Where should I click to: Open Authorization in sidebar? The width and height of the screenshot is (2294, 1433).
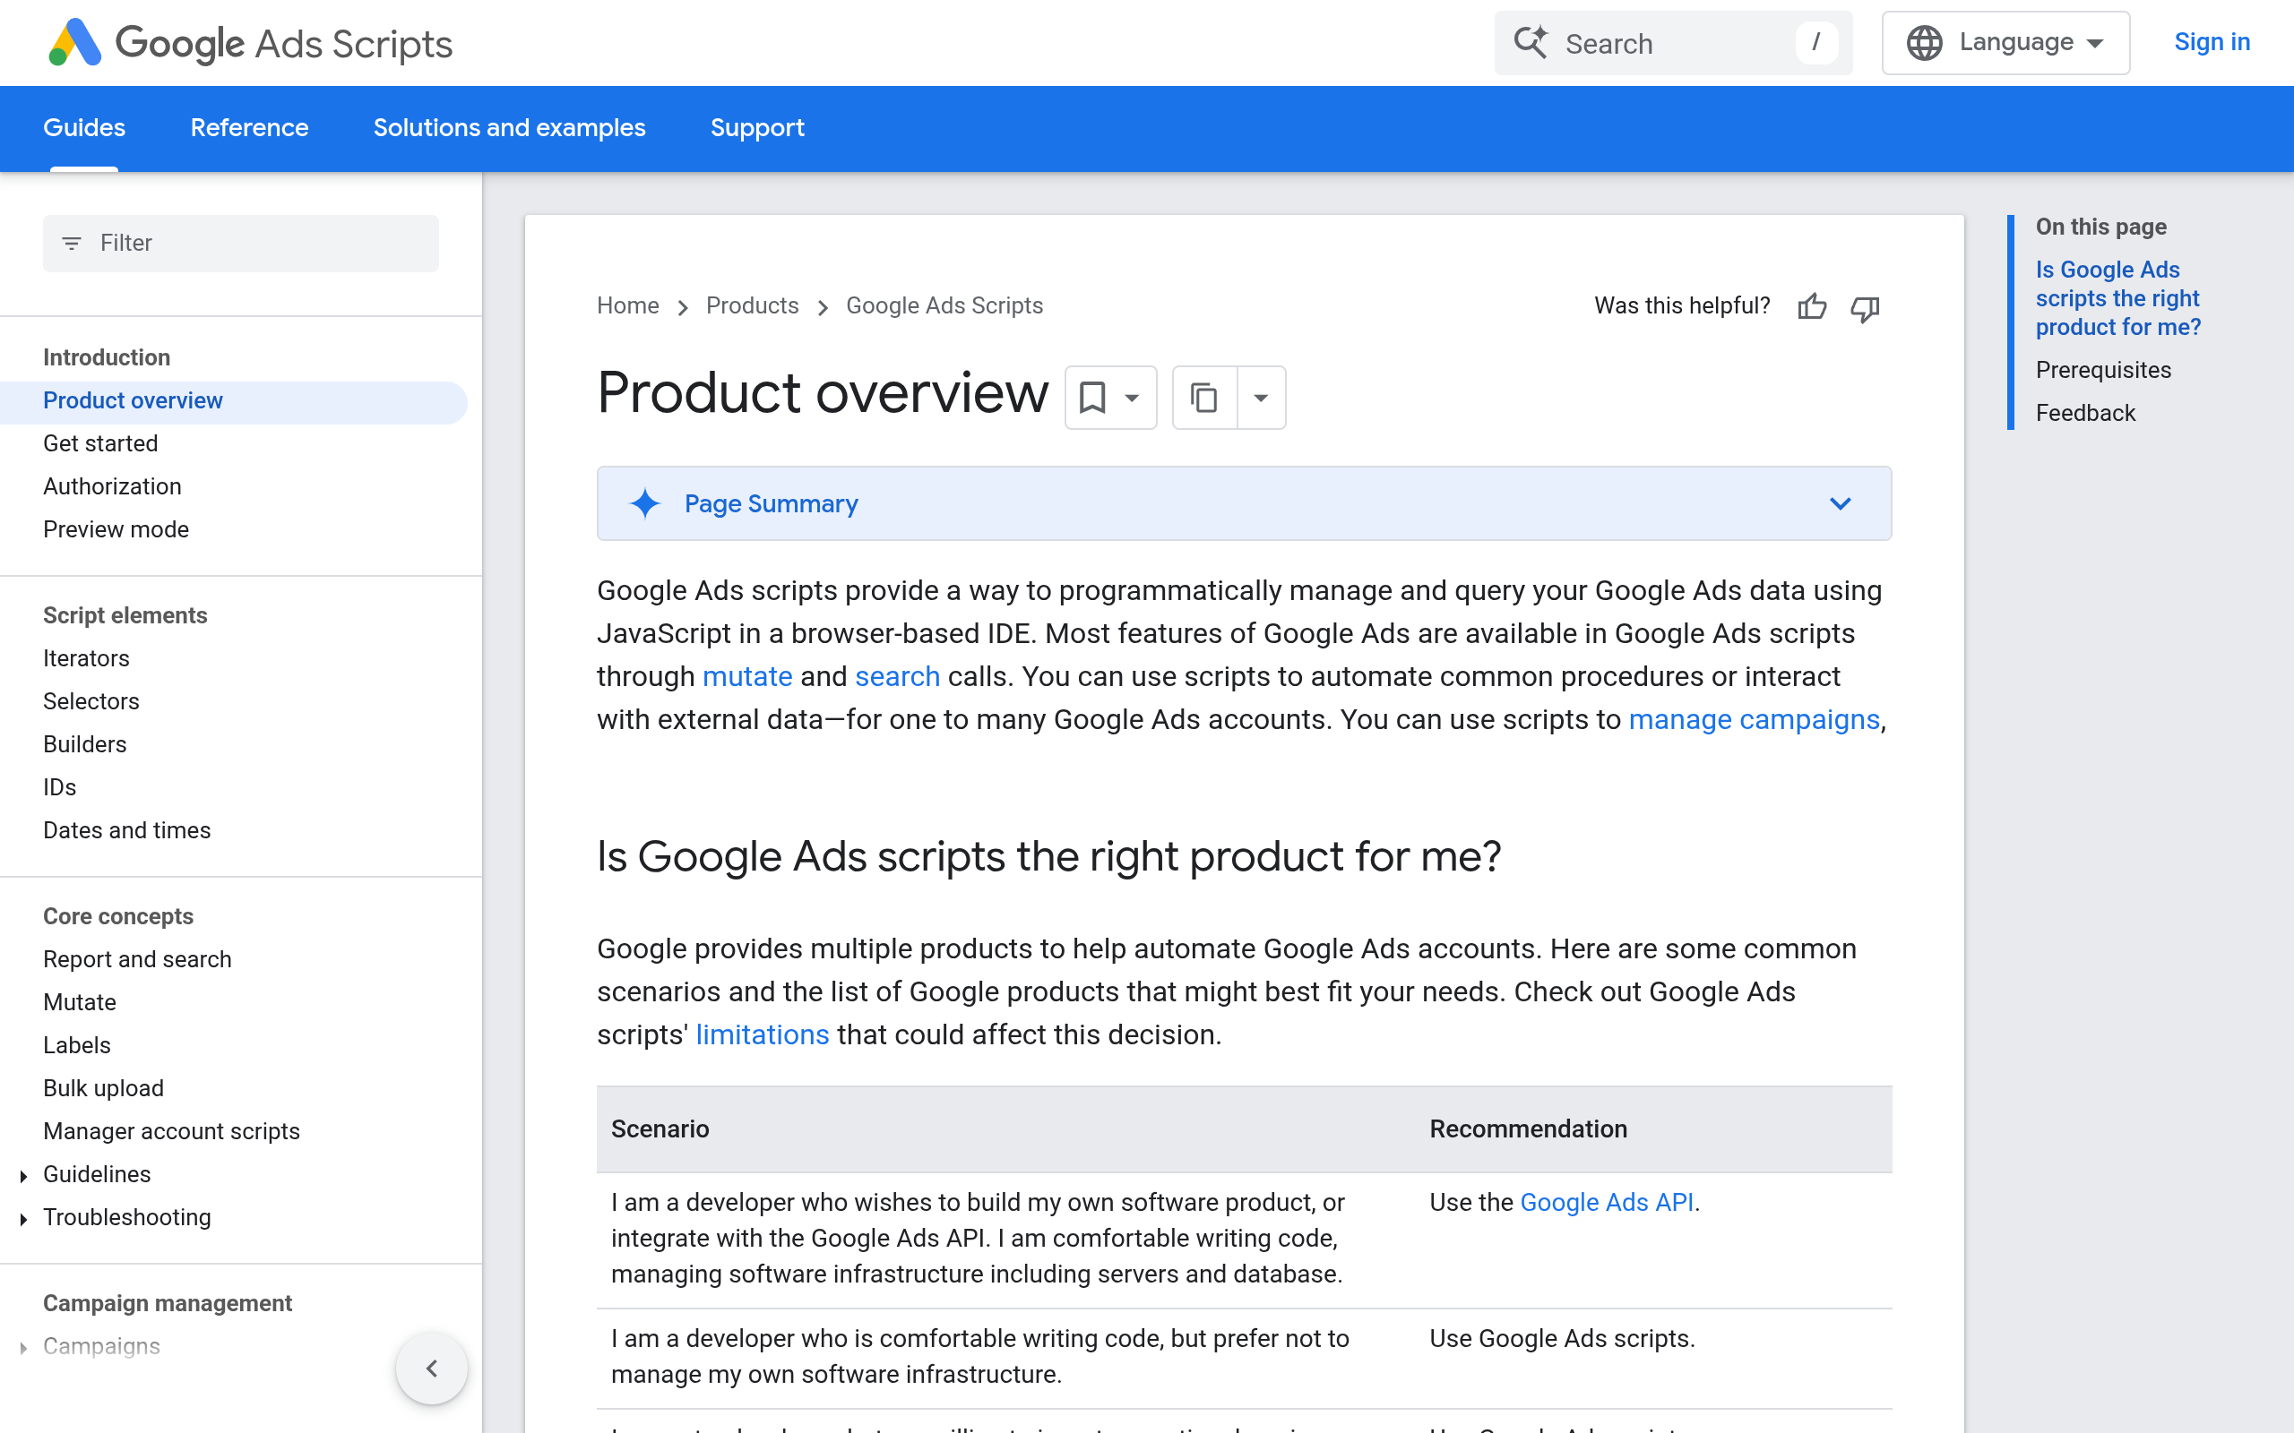point(112,486)
